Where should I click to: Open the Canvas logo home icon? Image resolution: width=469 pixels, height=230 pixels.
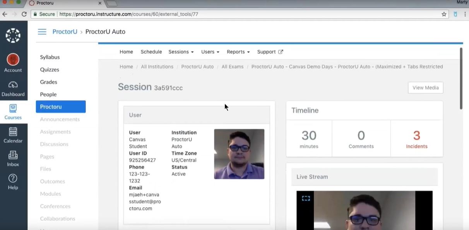pos(13,35)
